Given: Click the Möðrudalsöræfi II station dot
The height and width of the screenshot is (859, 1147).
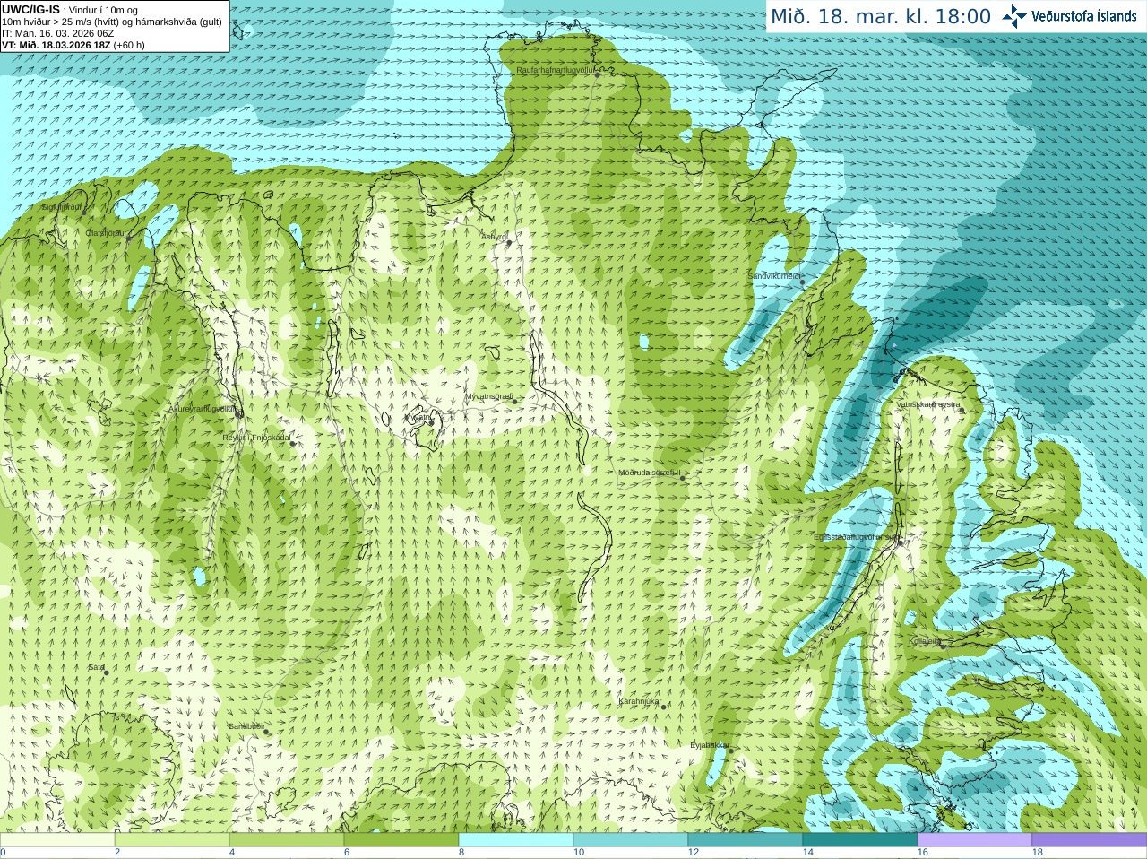Looking at the screenshot, I should click(x=683, y=478).
